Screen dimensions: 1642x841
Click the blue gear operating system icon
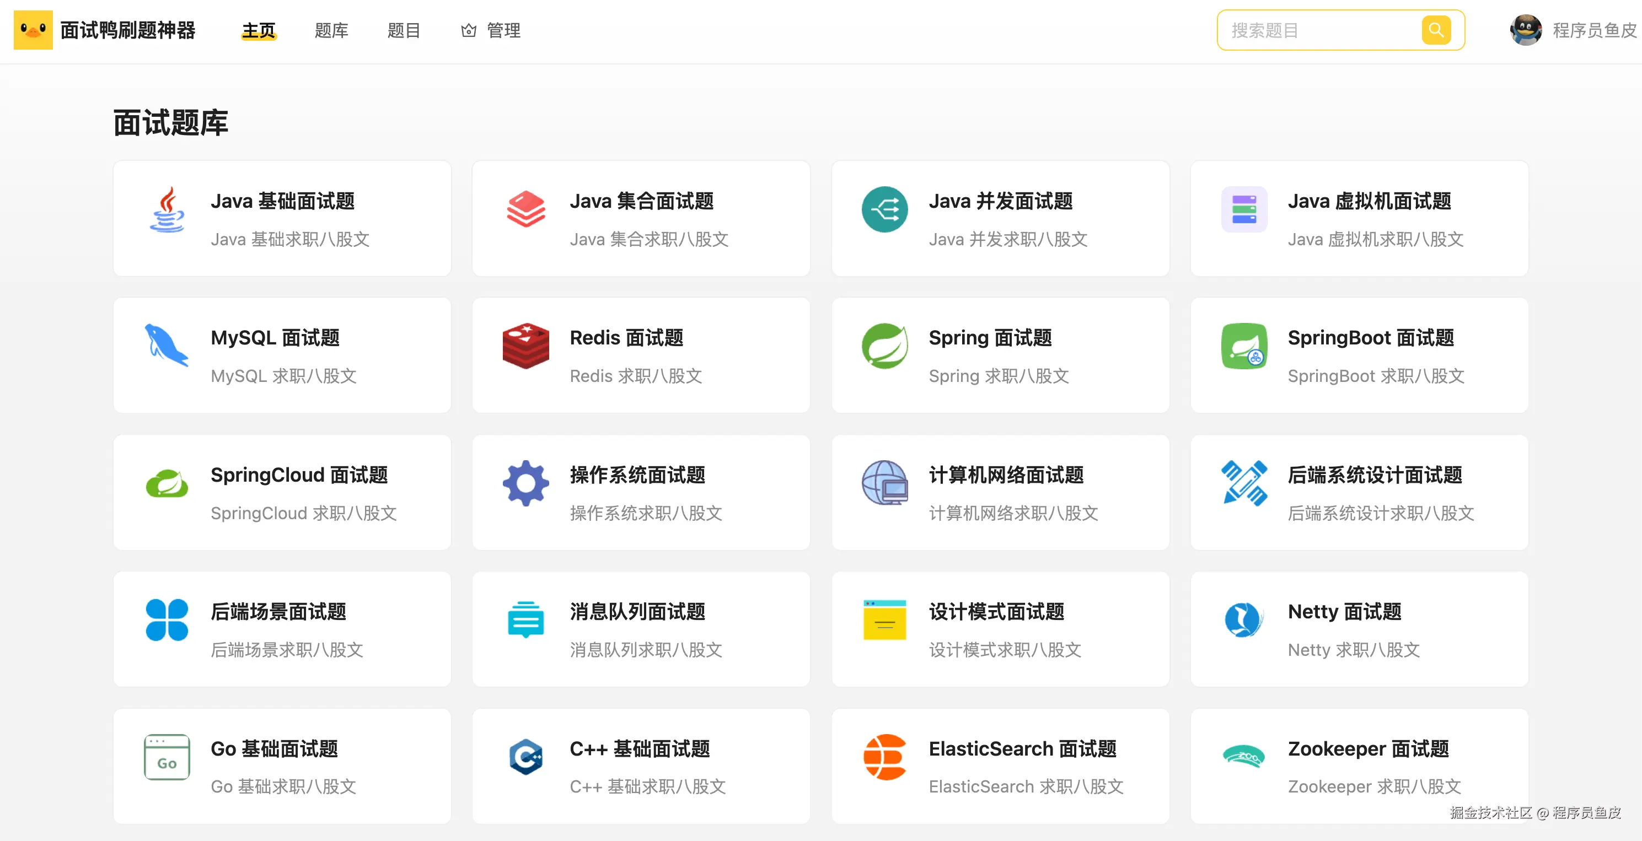click(x=525, y=483)
